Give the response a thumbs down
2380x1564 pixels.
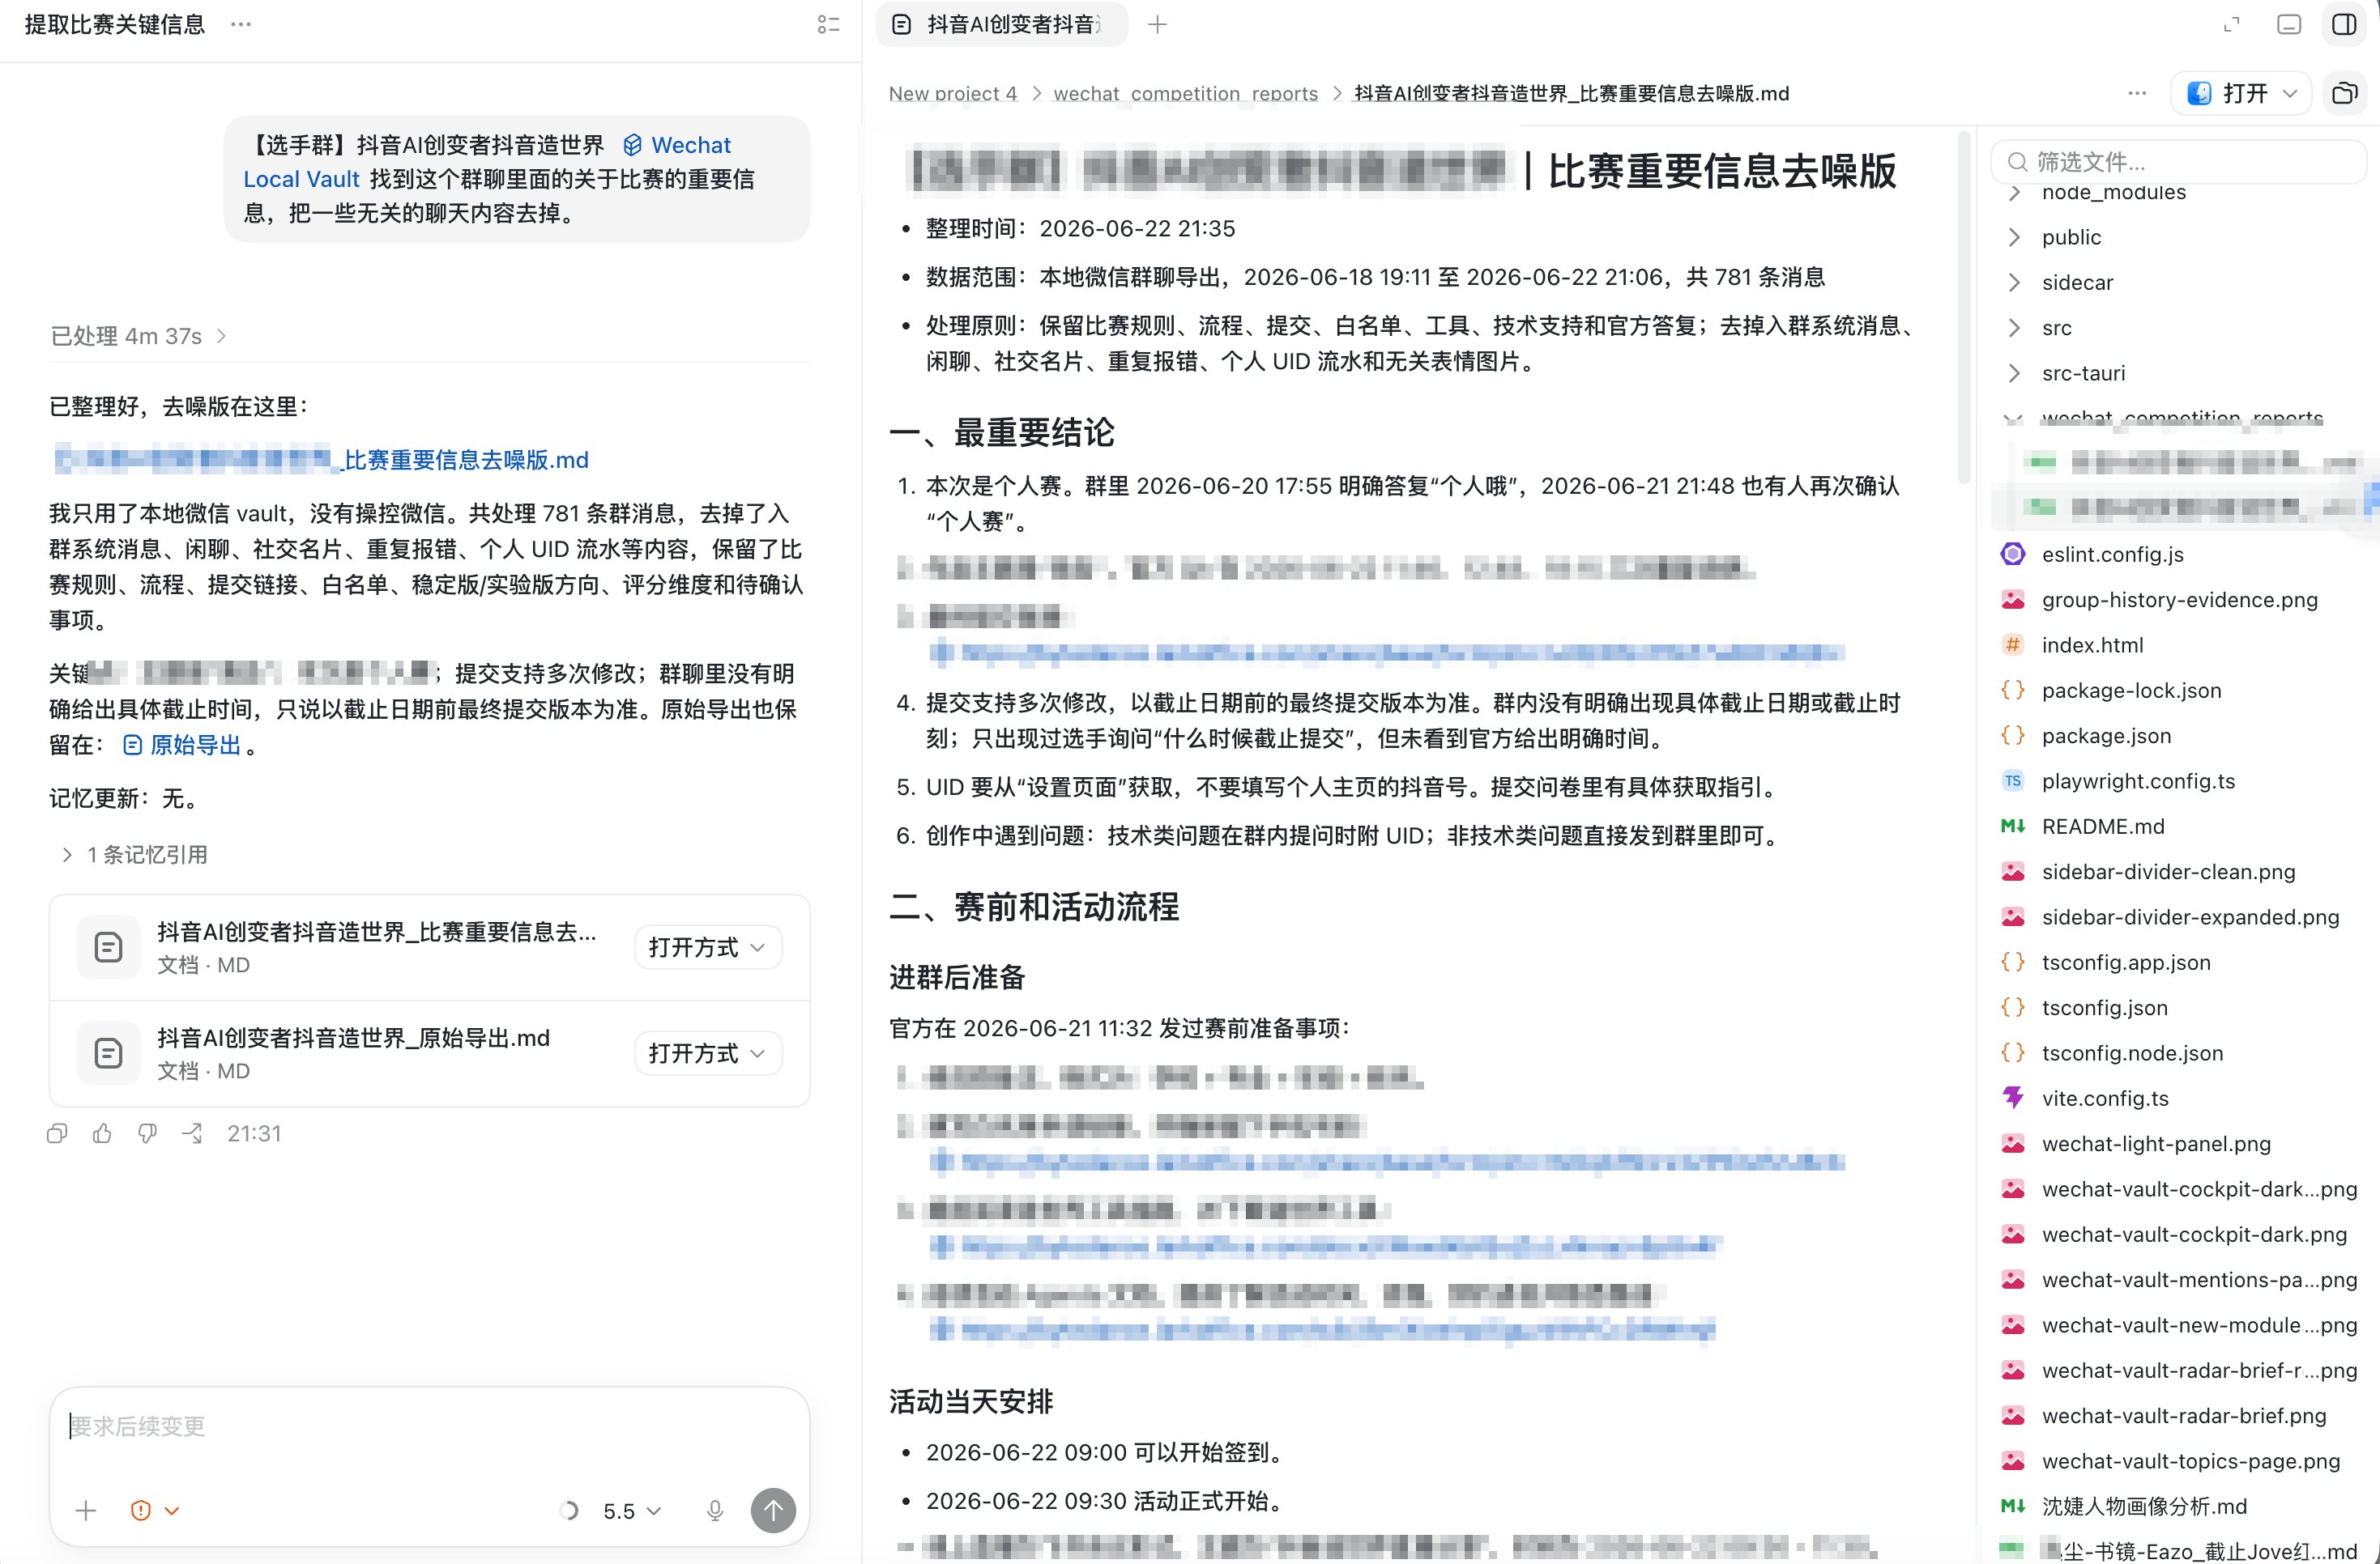coord(147,1133)
